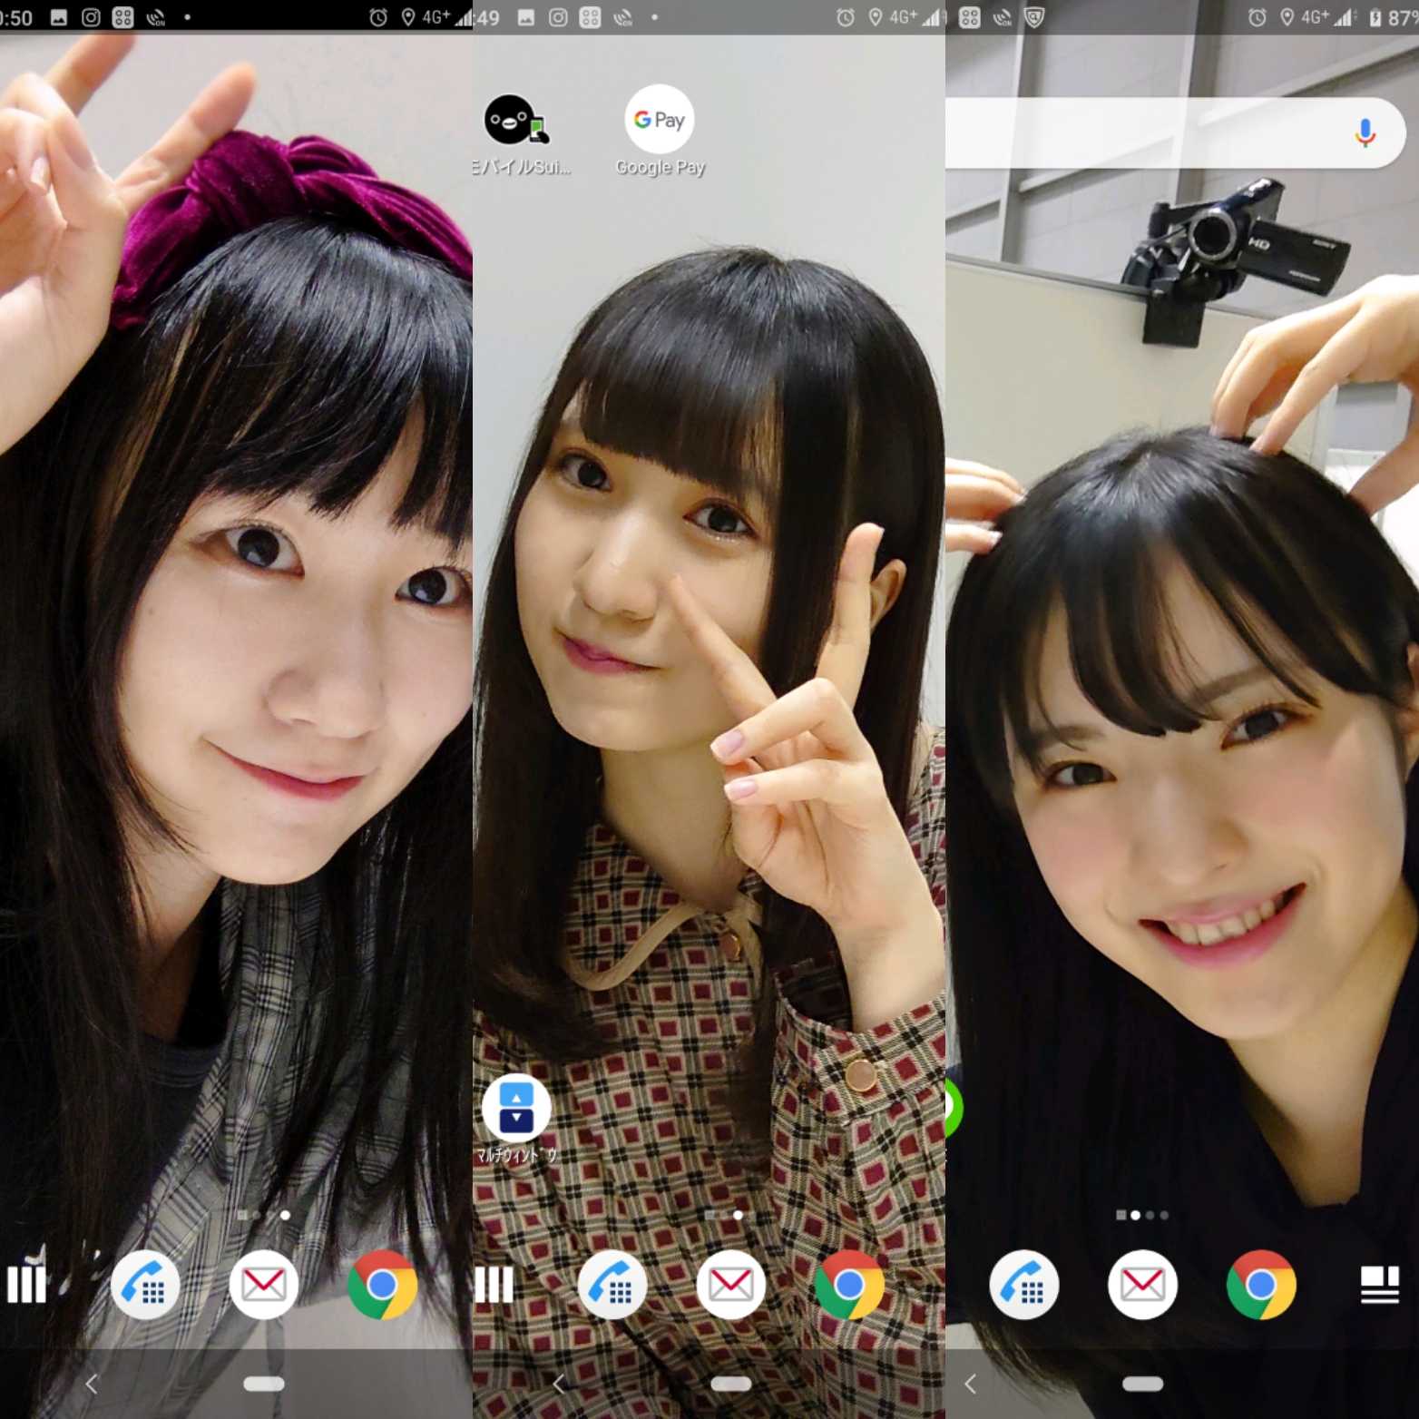Open the Google Pay app

click(x=660, y=119)
